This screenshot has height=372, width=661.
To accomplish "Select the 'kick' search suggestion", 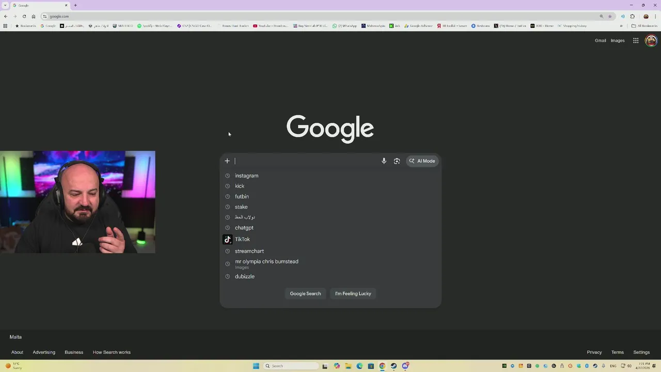I will pos(330,186).
